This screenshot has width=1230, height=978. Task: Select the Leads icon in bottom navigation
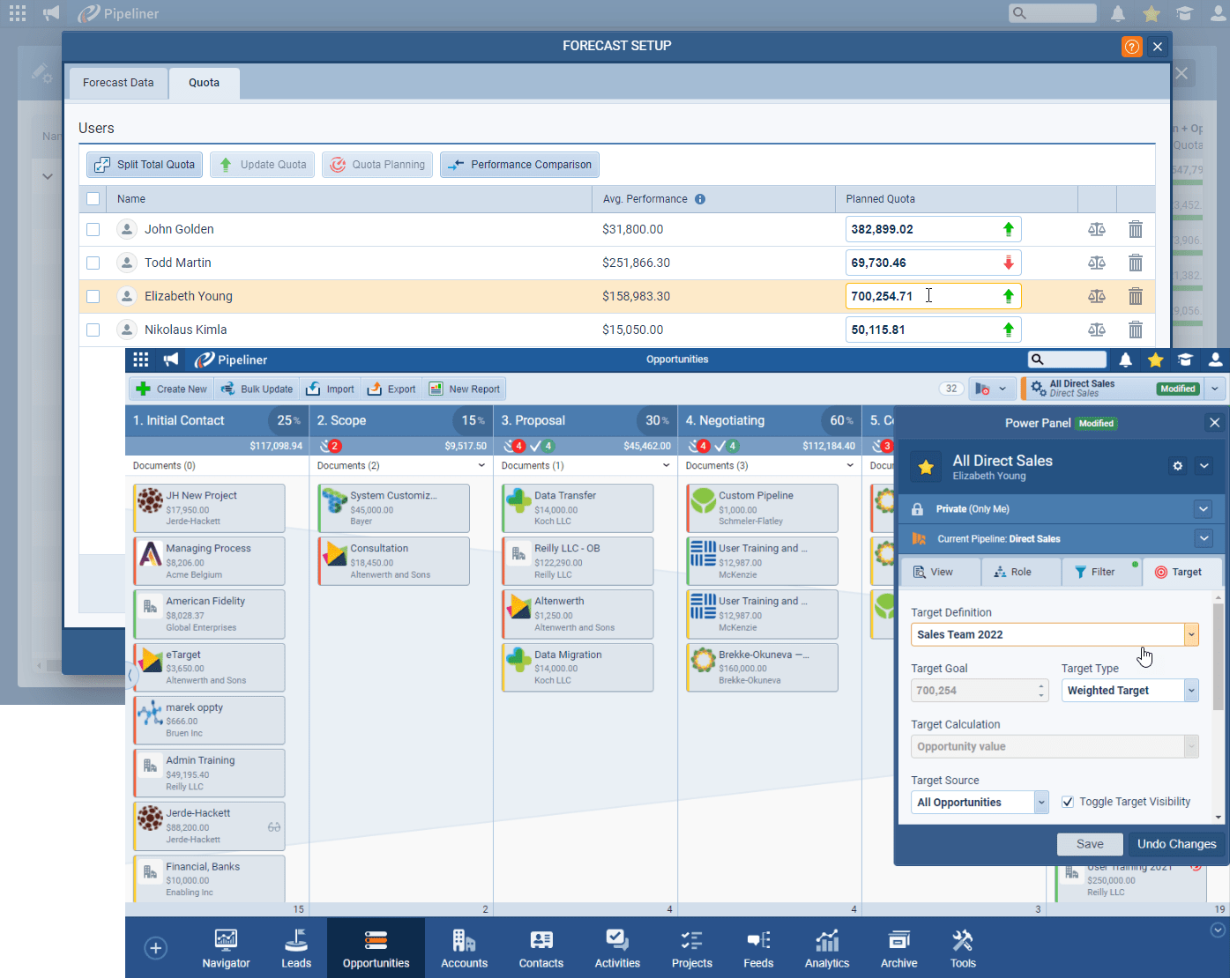tap(296, 947)
